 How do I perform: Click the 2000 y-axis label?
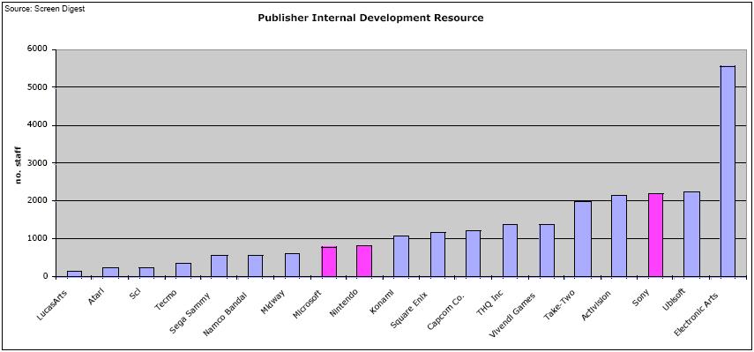tap(38, 200)
